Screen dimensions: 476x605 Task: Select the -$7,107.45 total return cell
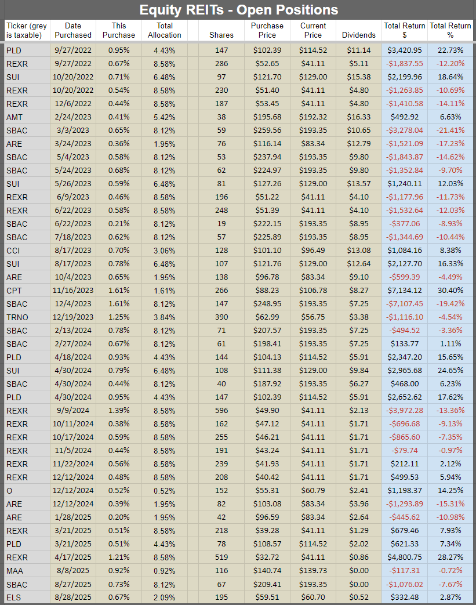(x=404, y=303)
